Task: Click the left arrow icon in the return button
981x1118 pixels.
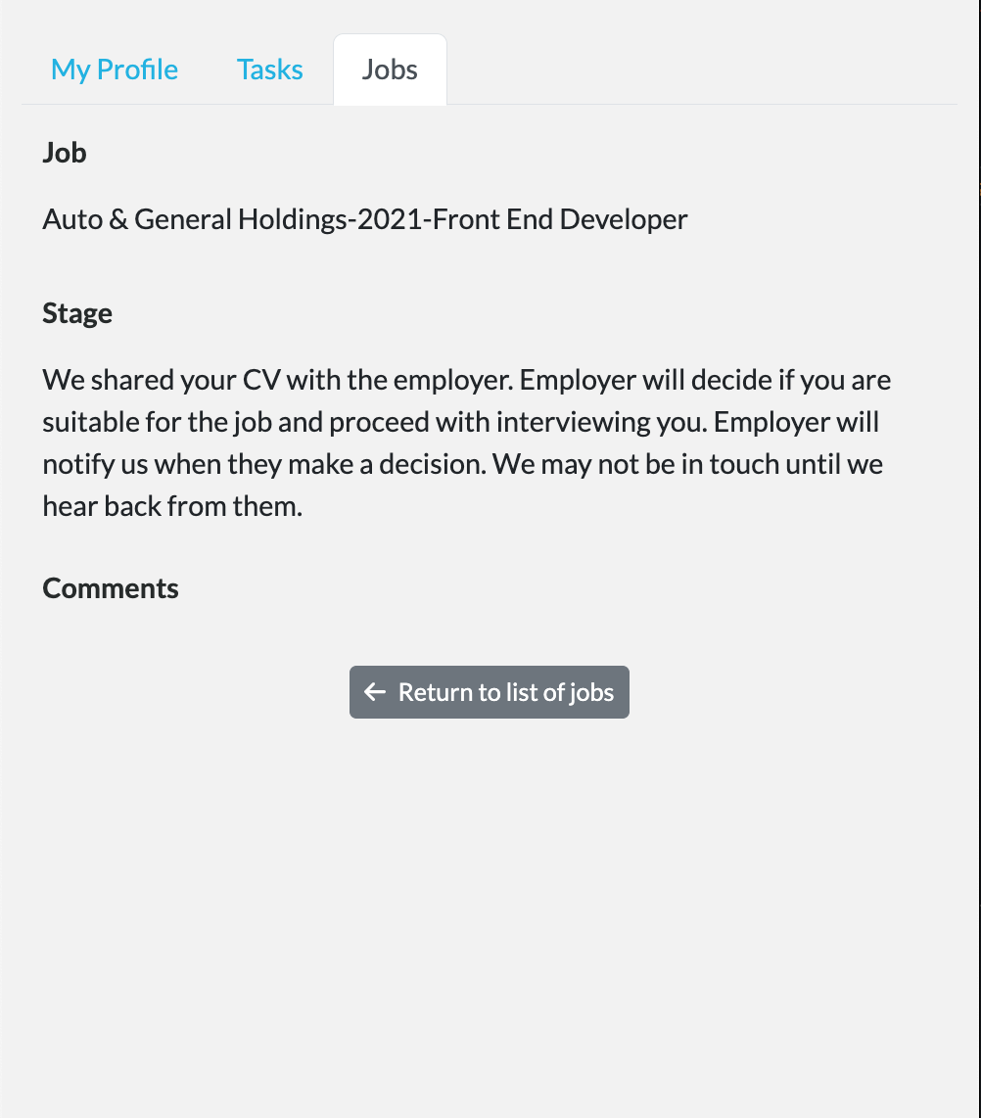Action: 374,692
